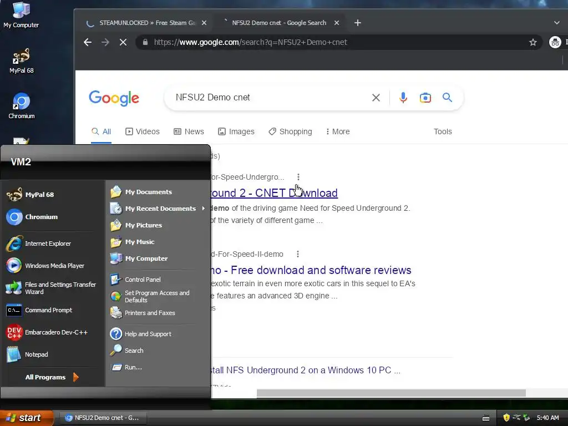Viewport: 568px width, 426px height.
Task: Open Control Panel
Action: [135, 280]
